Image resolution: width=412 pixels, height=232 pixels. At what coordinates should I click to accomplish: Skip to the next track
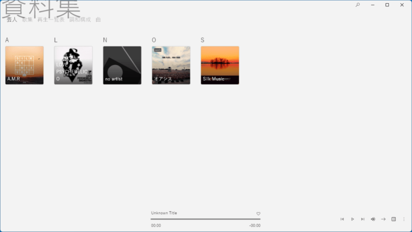coord(362,219)
